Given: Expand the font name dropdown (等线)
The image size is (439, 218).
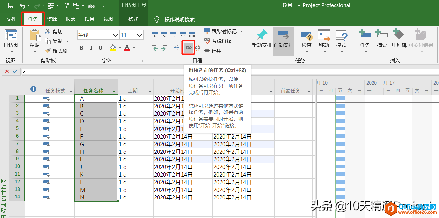Looking at the screenshot, I should (115, 35).
